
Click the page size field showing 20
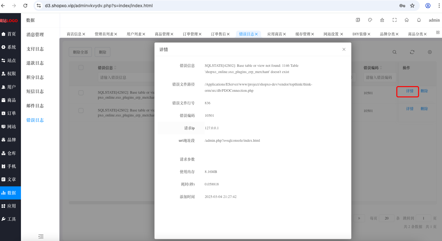tap(387, 218)
